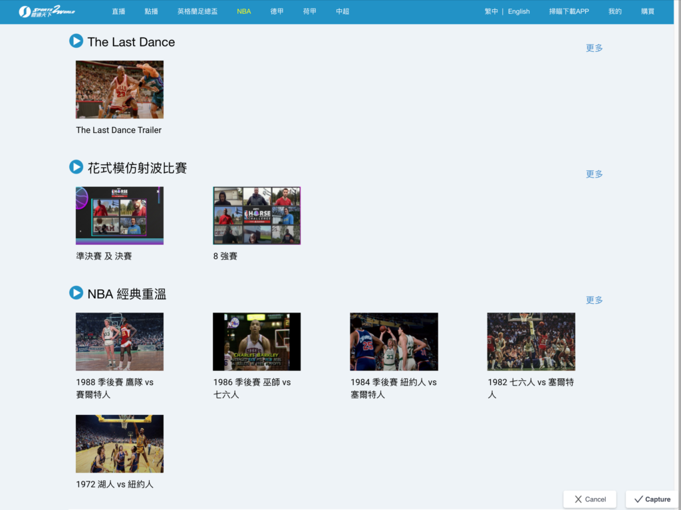Open the 中超 section

coord(342,11)
